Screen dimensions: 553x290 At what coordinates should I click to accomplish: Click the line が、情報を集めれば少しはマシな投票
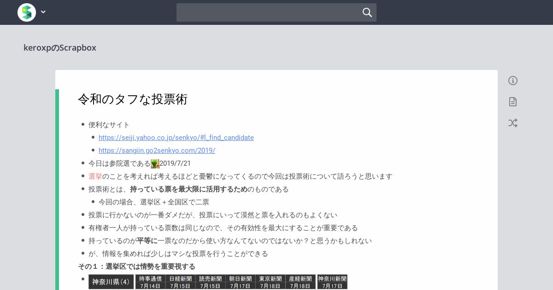(x=178, y=254)
